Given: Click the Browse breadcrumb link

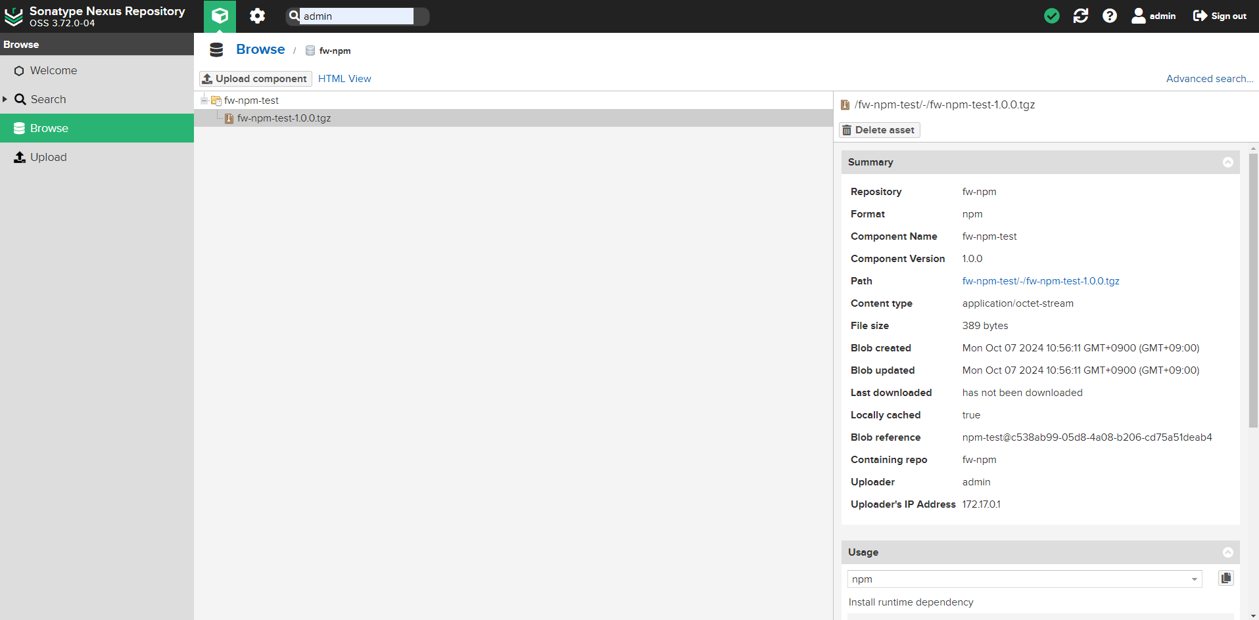Looking at the screenshot, I should click(x=260, y=49).
